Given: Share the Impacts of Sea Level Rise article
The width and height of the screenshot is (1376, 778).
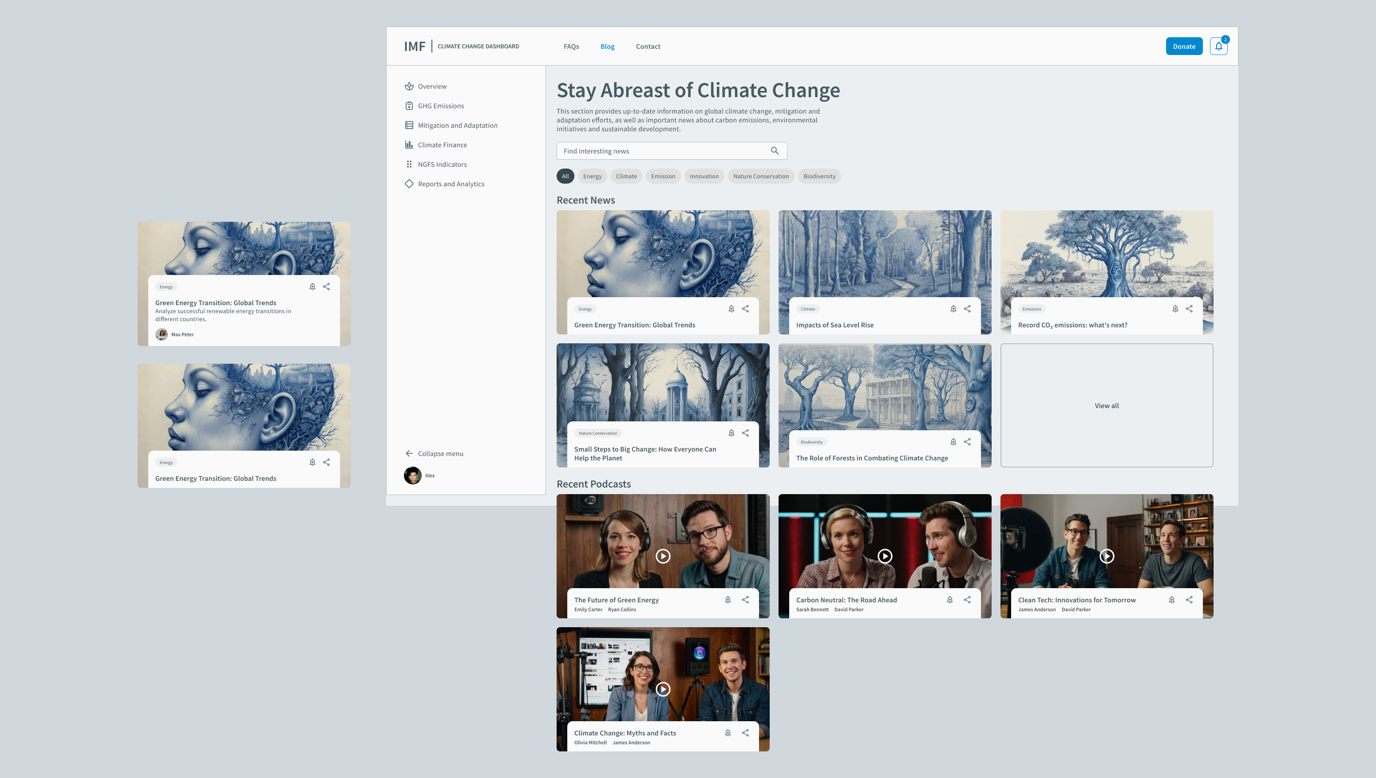Looking at the screenshot, I should (x=967, y=309).
